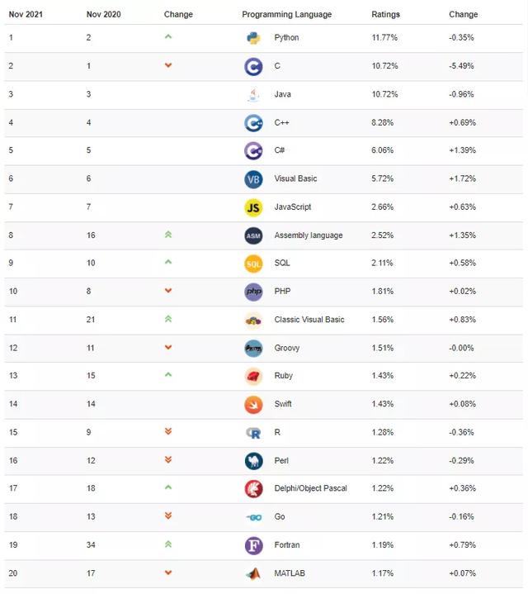Click the Visual Basic VB icon
Image resolution: width=528 pixels, height=594 pixels.
tap(253, 179)
